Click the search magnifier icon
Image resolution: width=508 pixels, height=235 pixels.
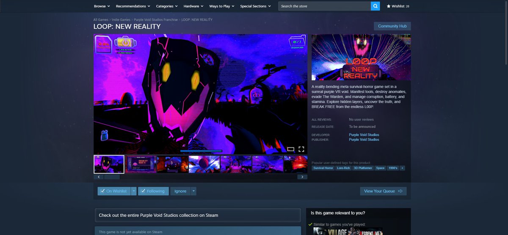click(x=375, y=6)
